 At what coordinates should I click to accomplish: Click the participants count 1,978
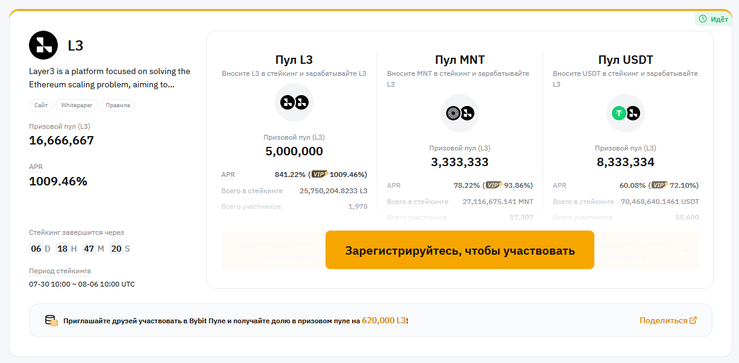click(x=357, y=206)
